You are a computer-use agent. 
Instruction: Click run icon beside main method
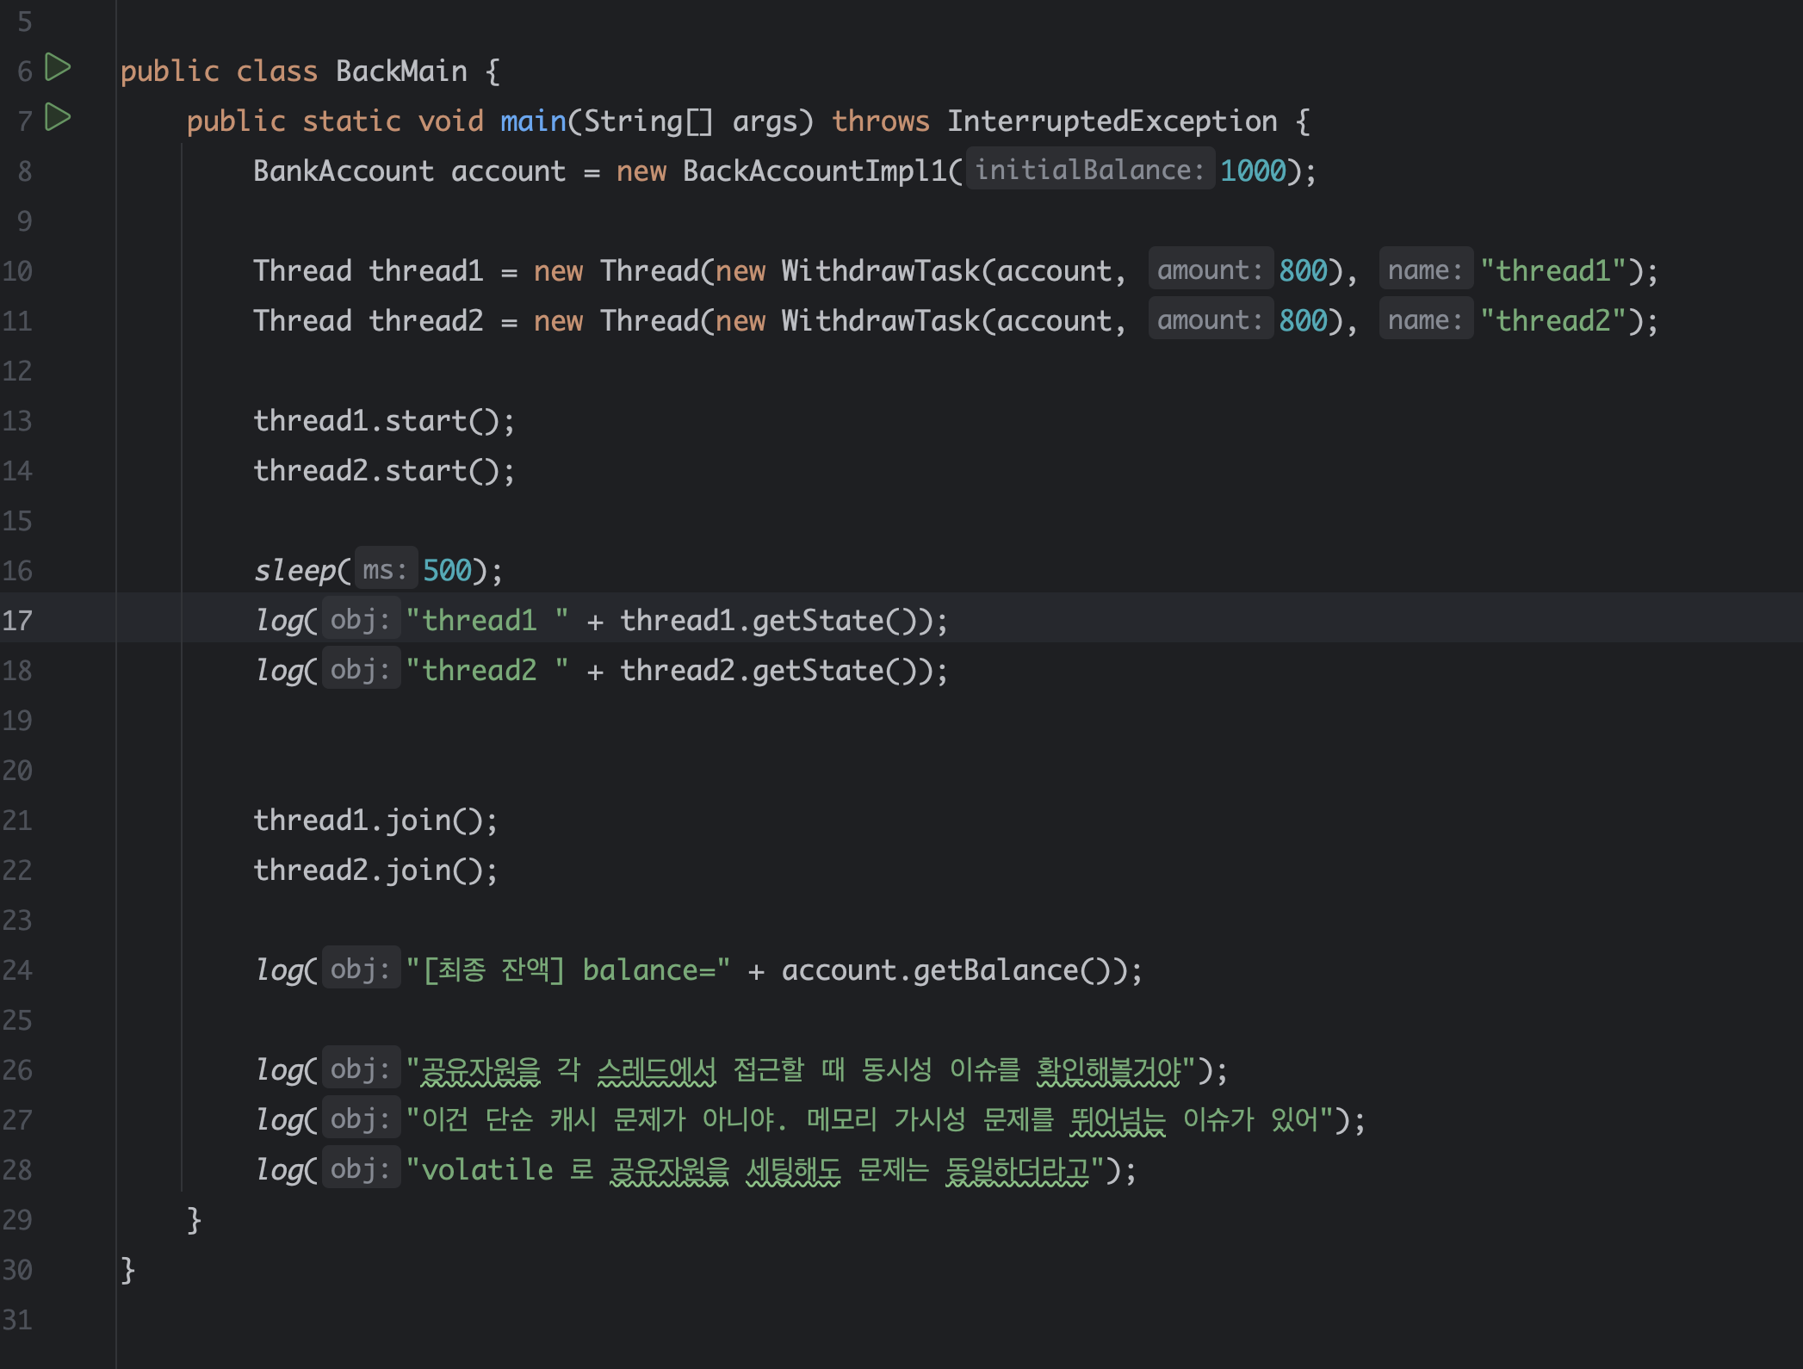pyautogui.click(x=58, y=117)
